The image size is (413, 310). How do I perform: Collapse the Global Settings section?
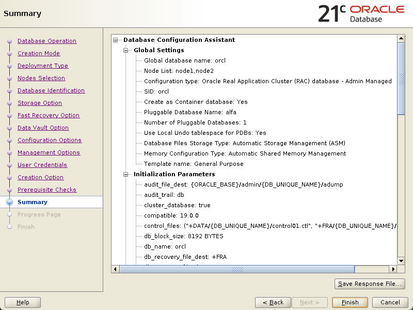tap(125, 50)
